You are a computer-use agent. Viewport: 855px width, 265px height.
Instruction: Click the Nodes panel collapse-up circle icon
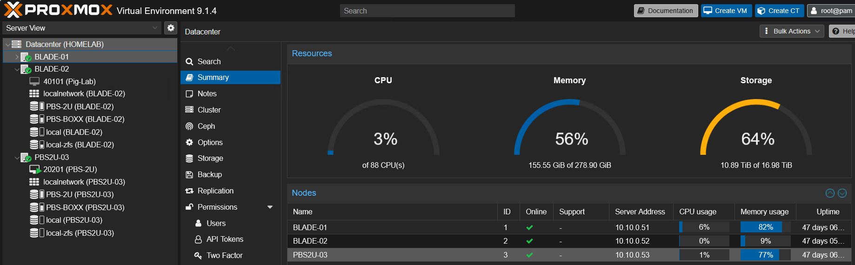(x=830, y=193)
